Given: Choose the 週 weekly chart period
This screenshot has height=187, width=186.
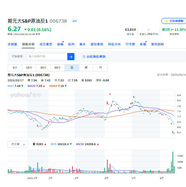Looking at the screenshot, I should click(x=86, y=68).
